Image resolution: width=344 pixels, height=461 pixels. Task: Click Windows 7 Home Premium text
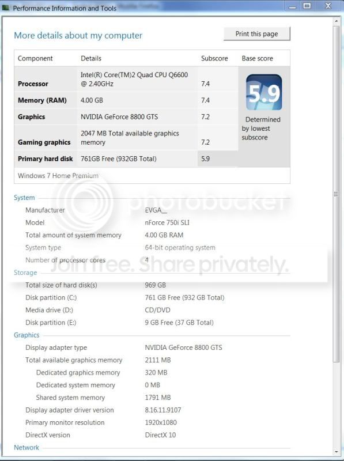pyautogui.click(x=58, y=176)
